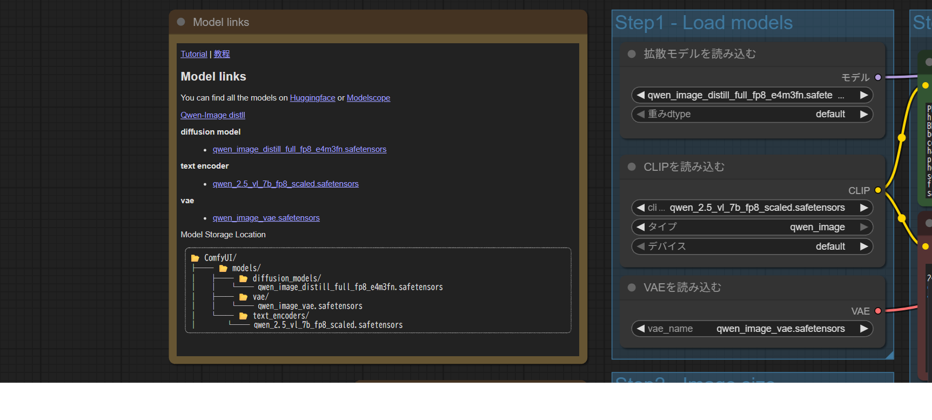932x420 pixels.
Task: Click the red VAE output connector
Action: (x=878, y=311)
